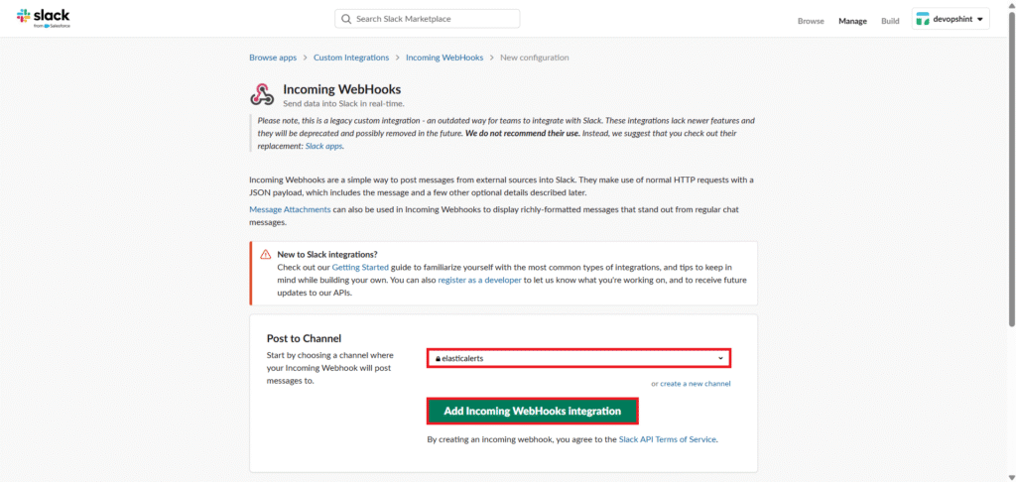This screenshot has width=1016, height=482.
Task: Click the Post to Channel heading
Action: coord(304,338)
